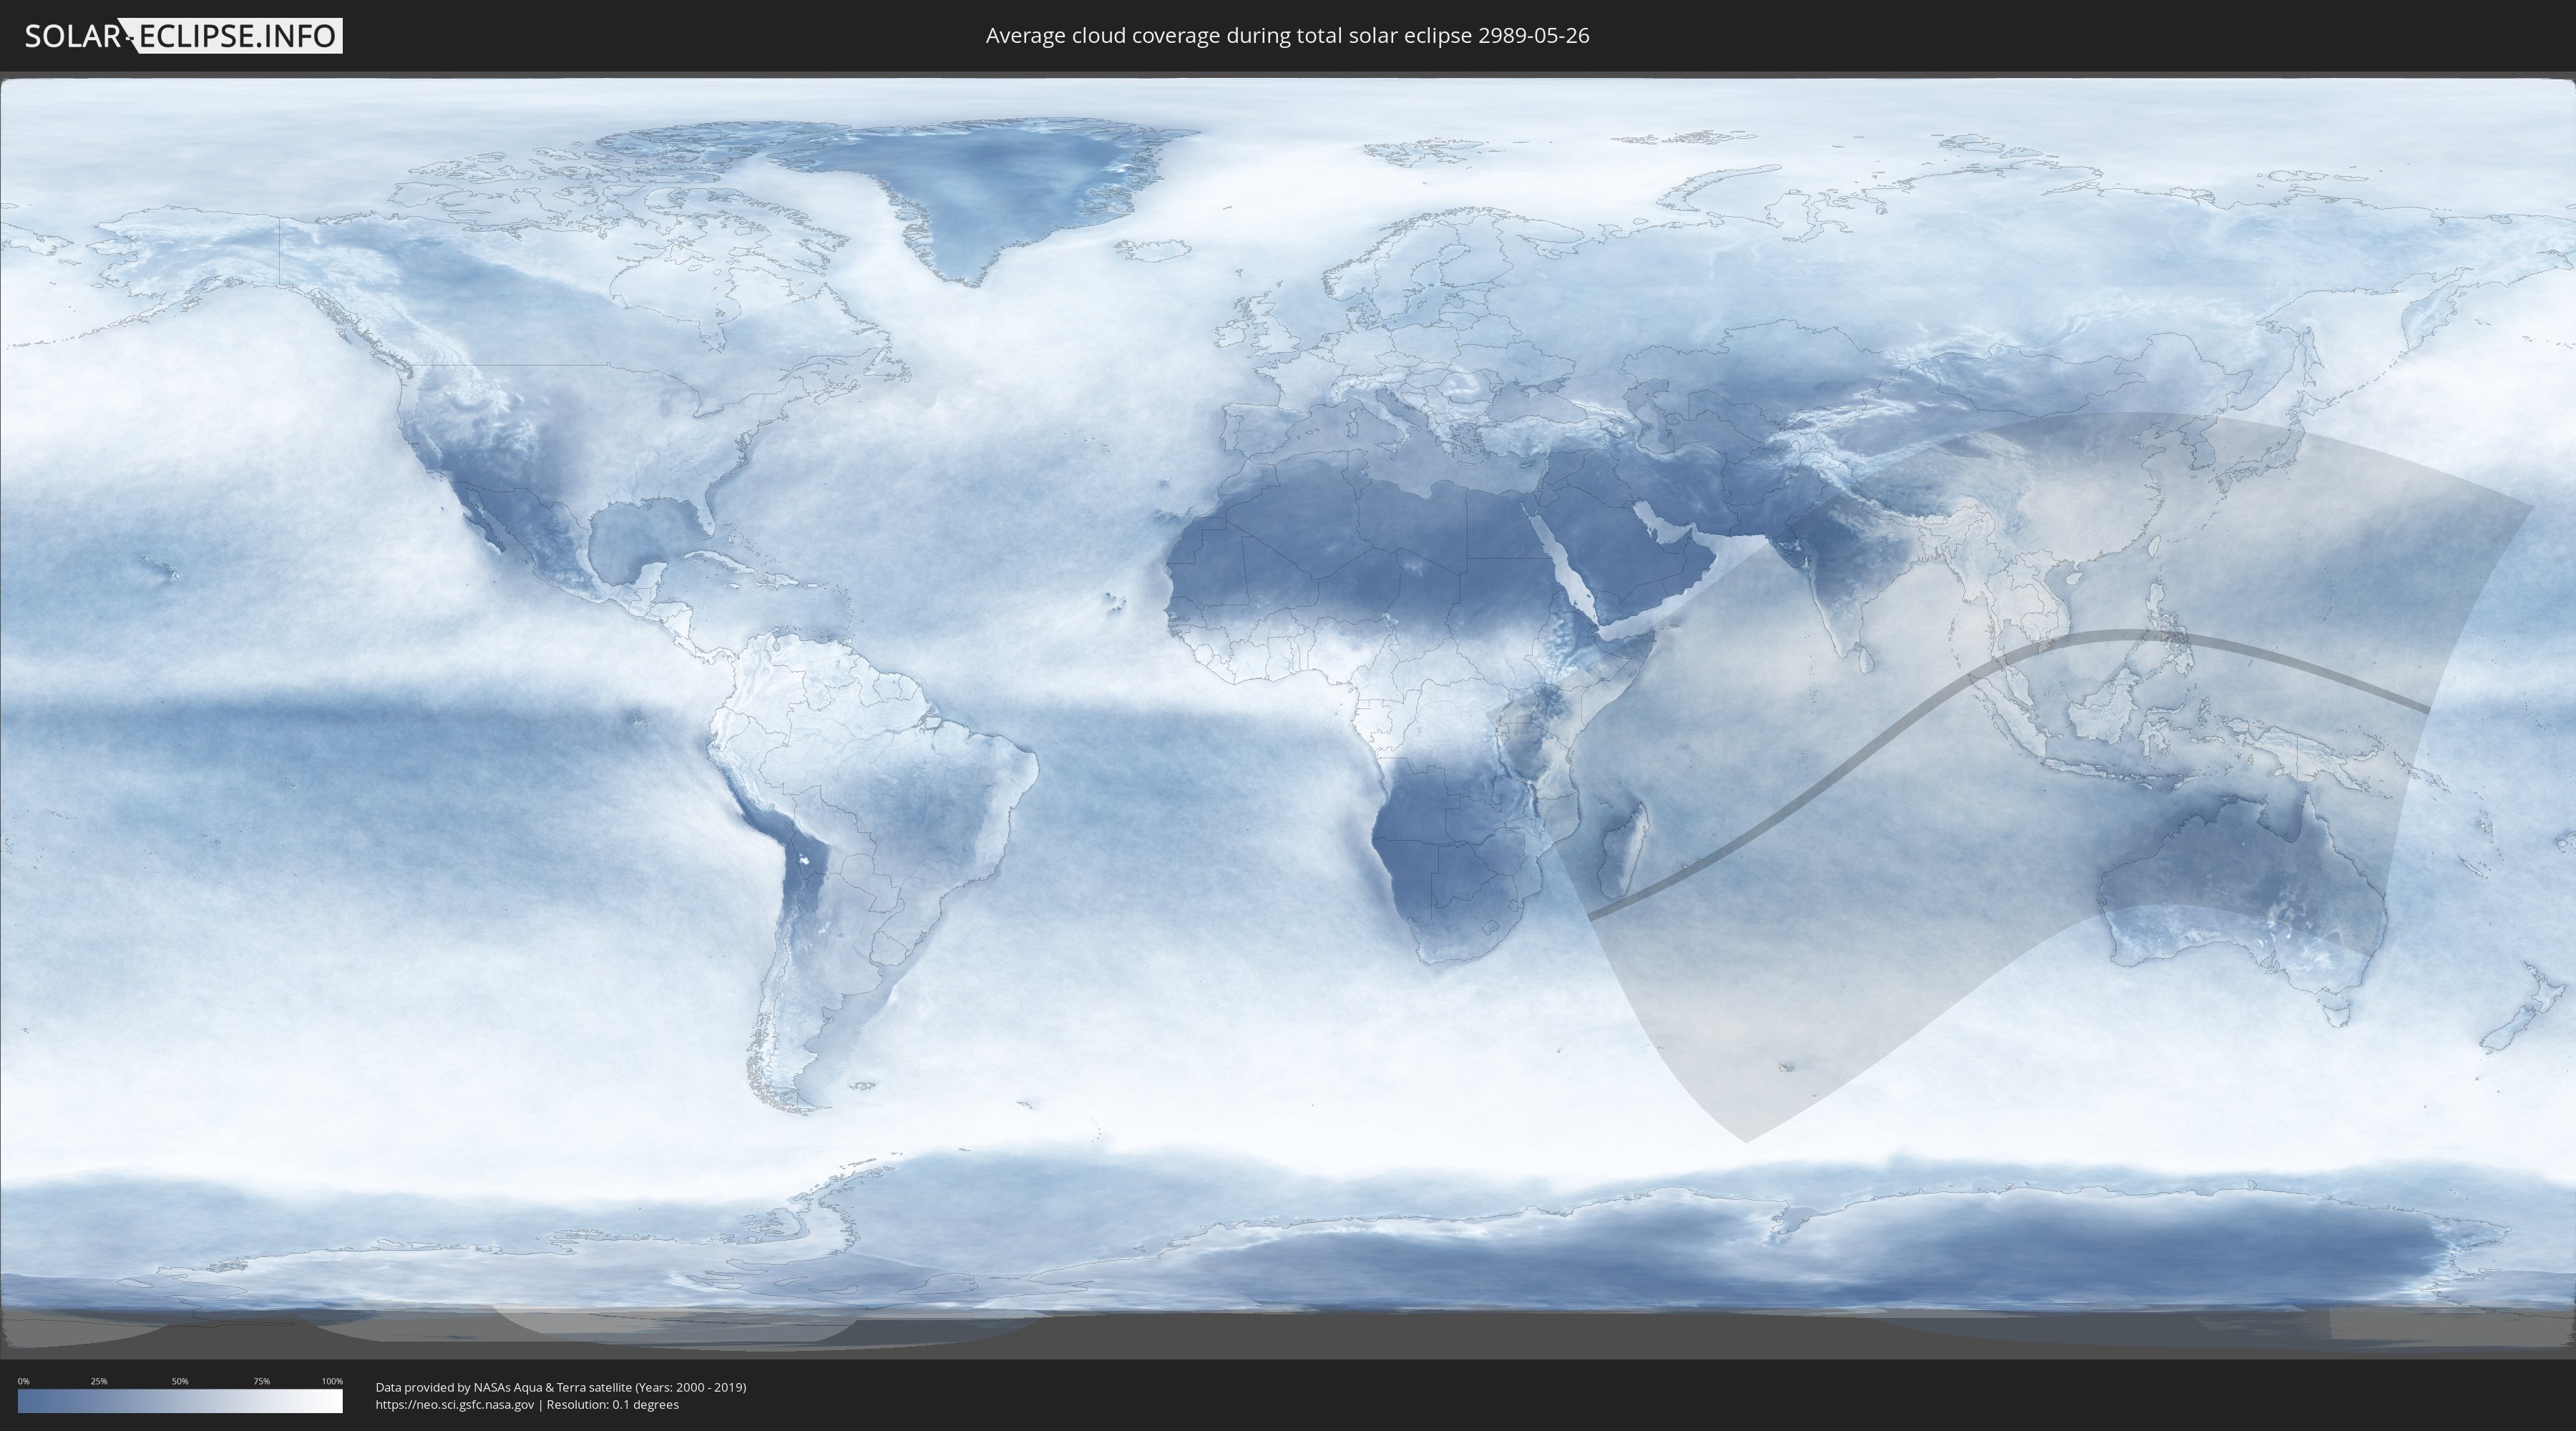Click the Resolution: 0.1 degrees text
2576x1431 pixels.
point(612,1405)
